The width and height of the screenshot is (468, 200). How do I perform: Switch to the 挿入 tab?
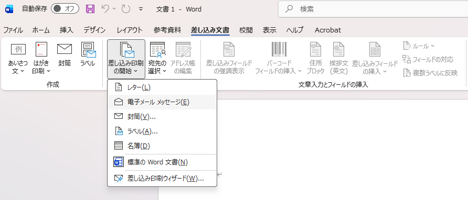tap(66, 30)
